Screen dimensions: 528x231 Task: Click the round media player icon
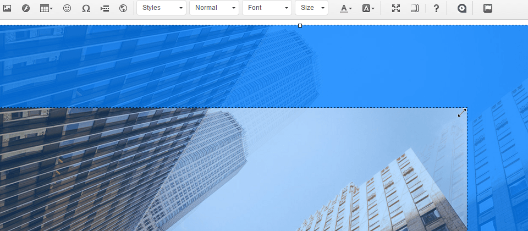point(462,8)
